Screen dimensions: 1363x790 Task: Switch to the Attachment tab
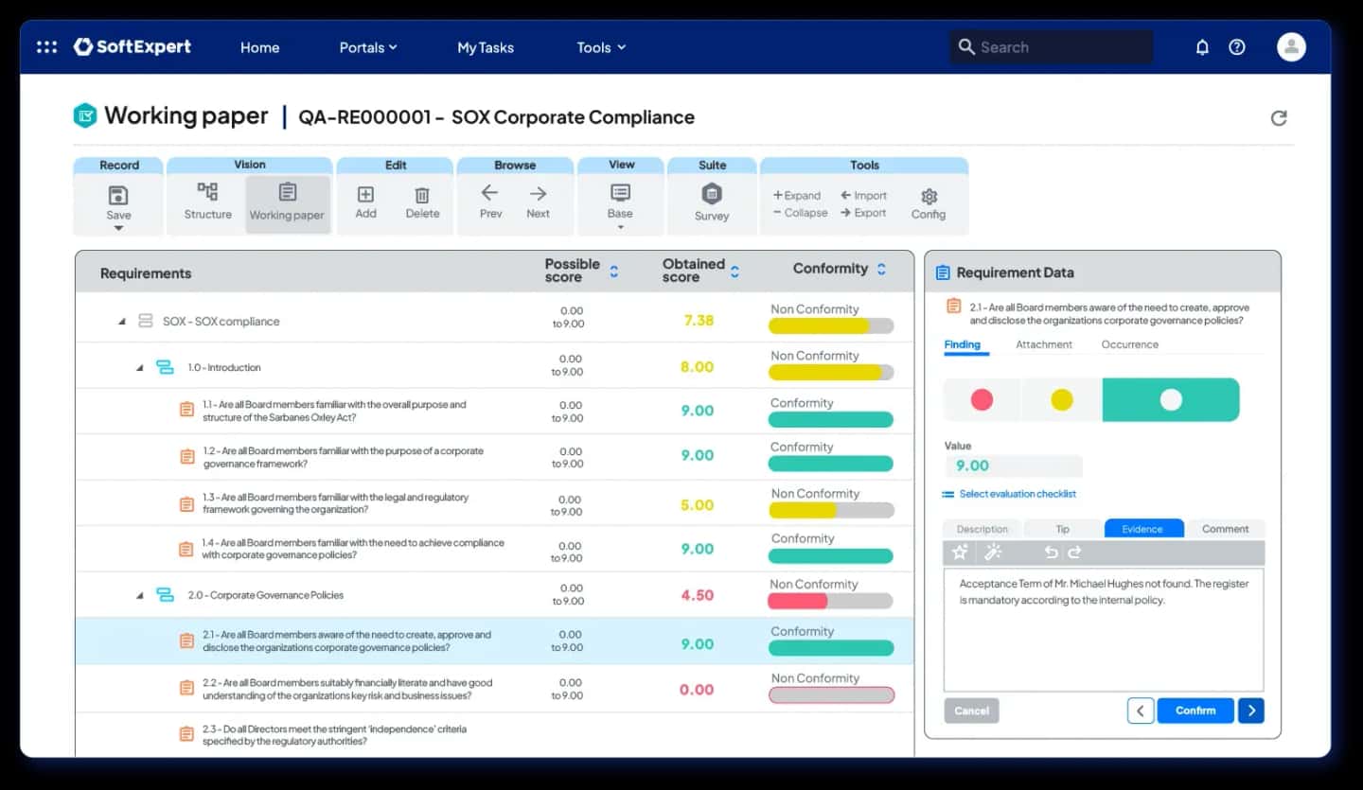coord(1043,344)
